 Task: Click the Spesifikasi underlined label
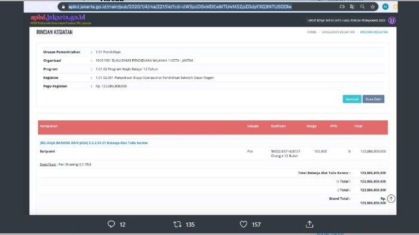[48, 164]
